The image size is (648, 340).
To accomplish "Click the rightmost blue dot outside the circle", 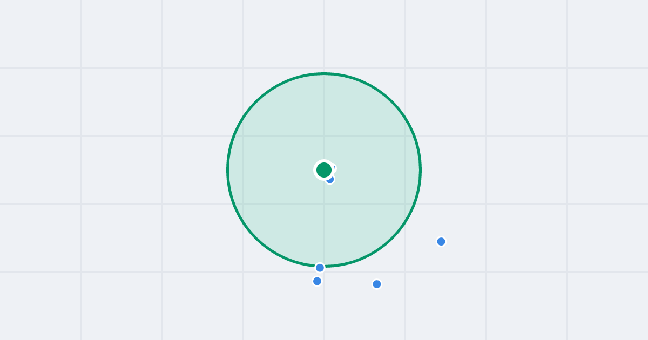I will (x=441, y=241).
